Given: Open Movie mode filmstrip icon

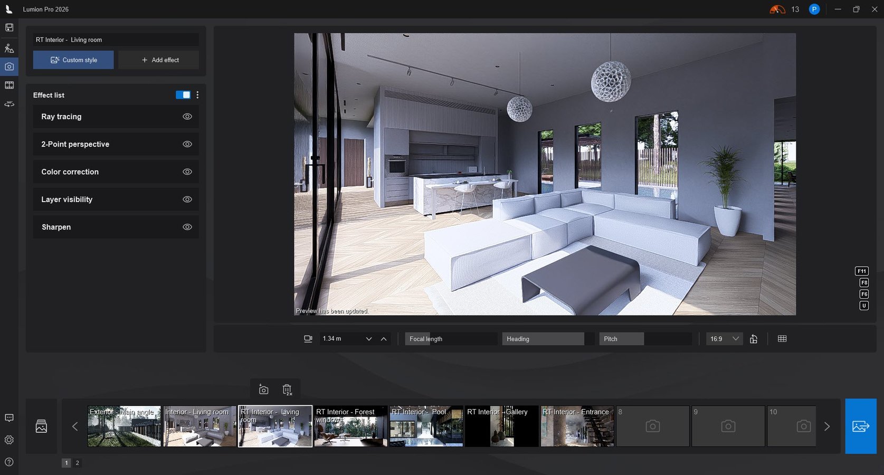Looking at the screenshot, I should click(9, 85).
